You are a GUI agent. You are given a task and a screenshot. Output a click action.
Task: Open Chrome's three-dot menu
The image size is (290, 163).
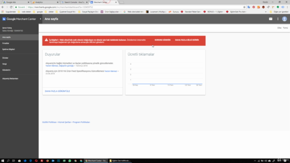pyautogui.click(x=287, y=7)
